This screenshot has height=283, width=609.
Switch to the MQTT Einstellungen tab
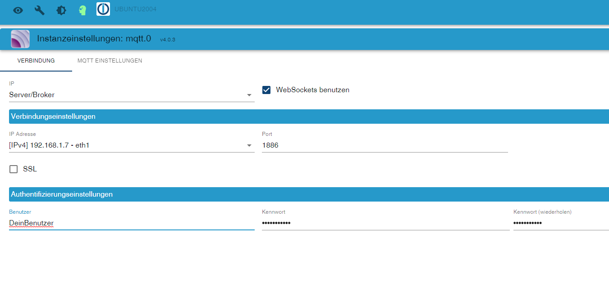pyautogui.click(x=110, y=61)
